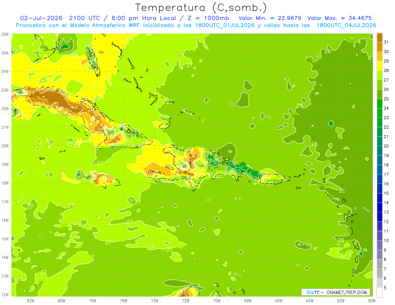
Task: Click the "Valor Max. = 34.4675" value
Action: pos(340,18)
